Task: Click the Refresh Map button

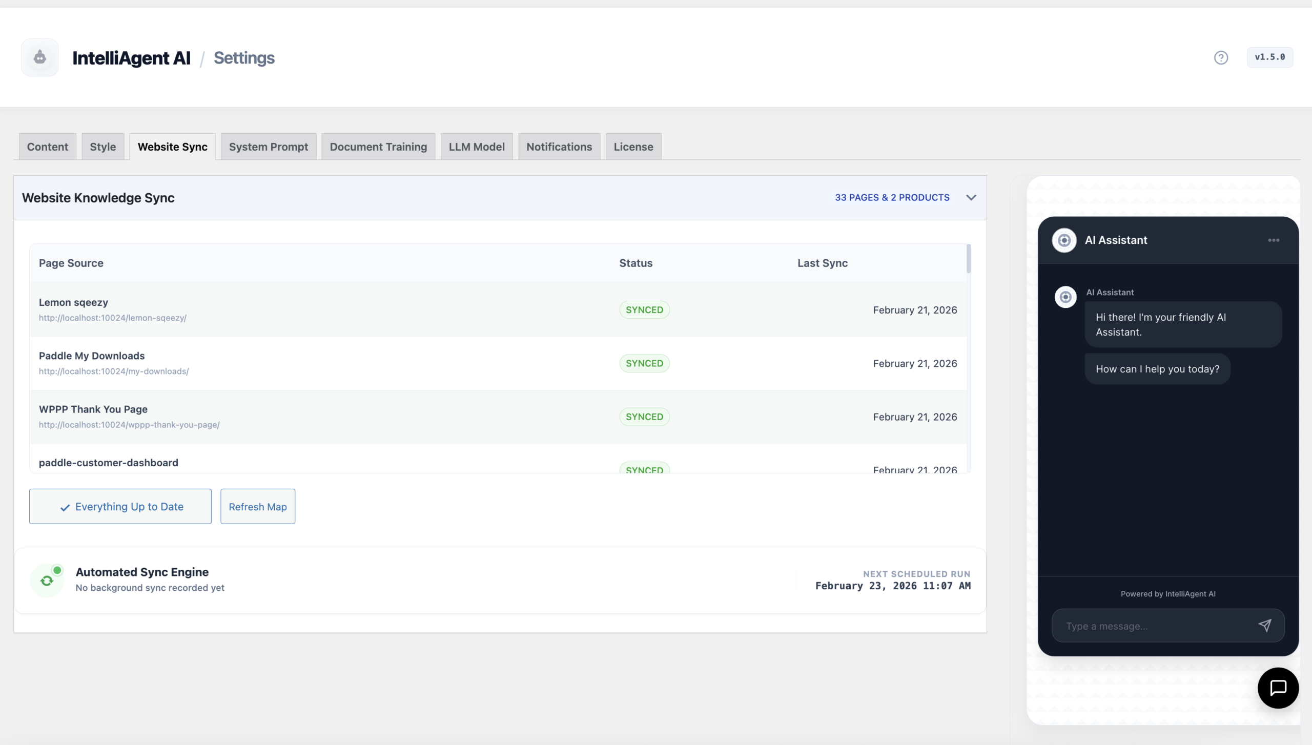Action: [258, 506]
